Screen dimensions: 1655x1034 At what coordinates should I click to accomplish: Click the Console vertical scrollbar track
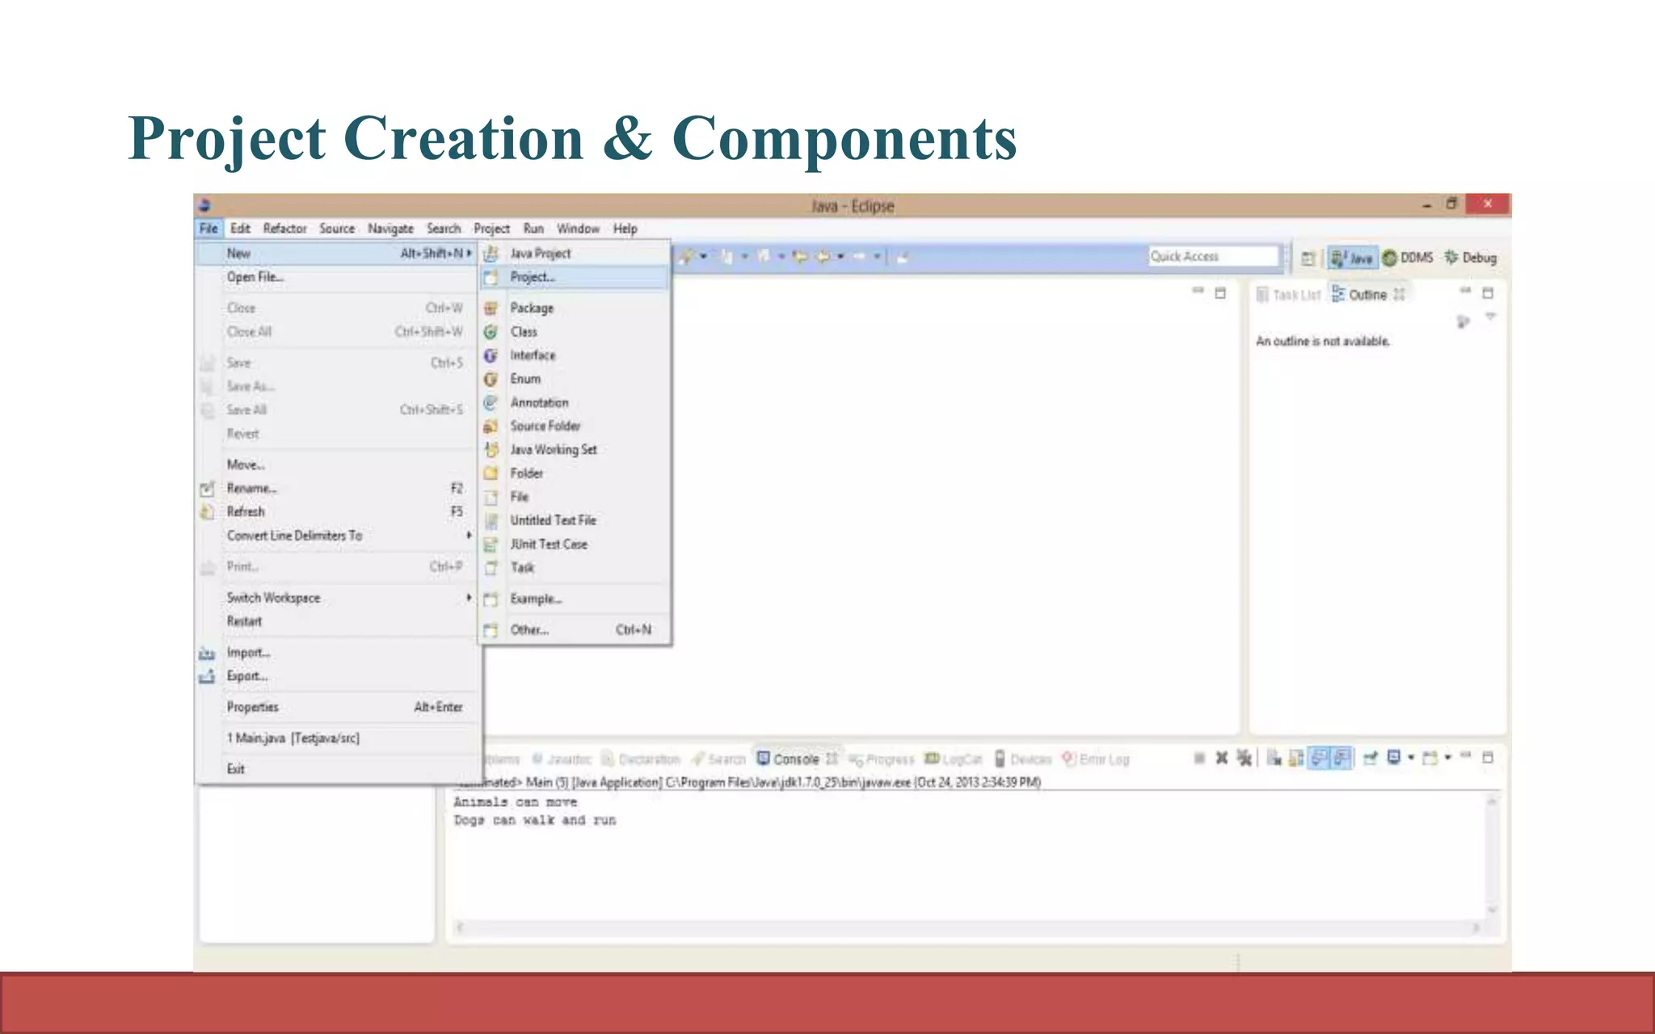[1492, 856]
